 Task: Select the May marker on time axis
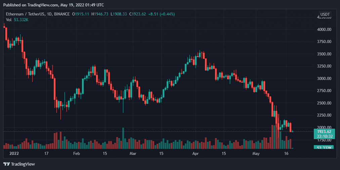[x=256, y=154]
